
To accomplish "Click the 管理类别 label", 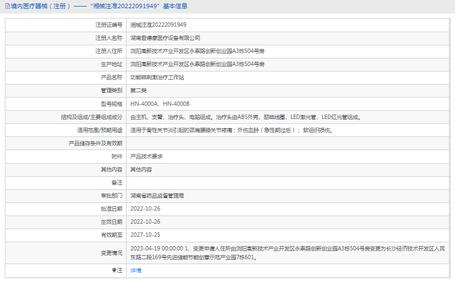I will pos(112,91).
